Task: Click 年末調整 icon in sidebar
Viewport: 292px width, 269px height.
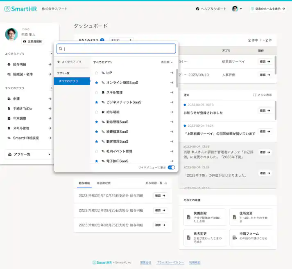Action: [x=9, y=119]
